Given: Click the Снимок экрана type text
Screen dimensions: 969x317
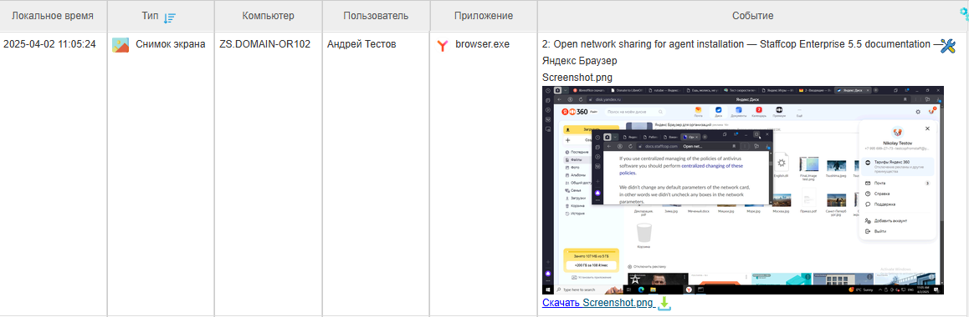Looking at the screenshot, I should (x=171, y=44).
